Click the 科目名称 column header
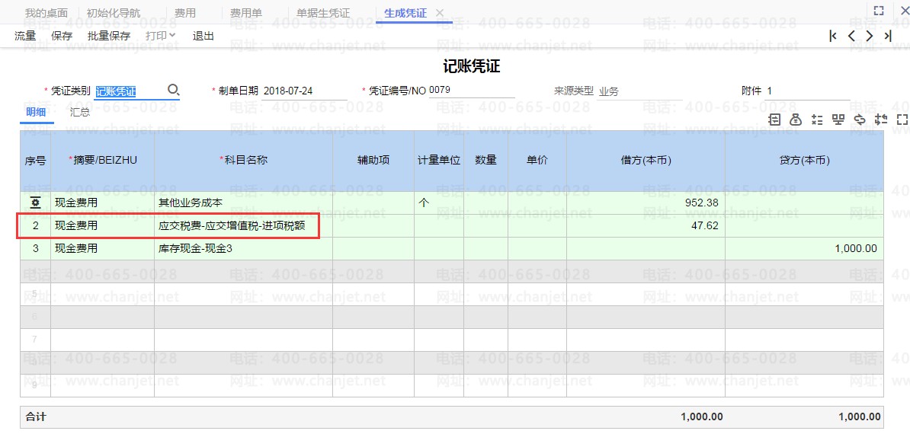 click(243, 161)
